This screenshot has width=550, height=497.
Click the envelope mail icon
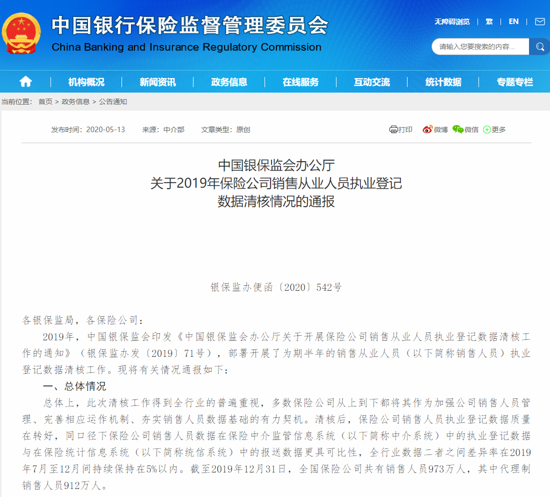pos(540,22)
